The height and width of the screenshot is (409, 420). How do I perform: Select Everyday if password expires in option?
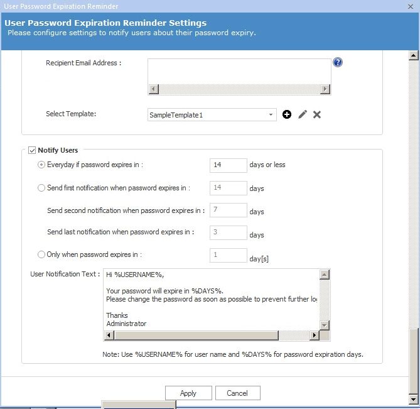point(41,165)
